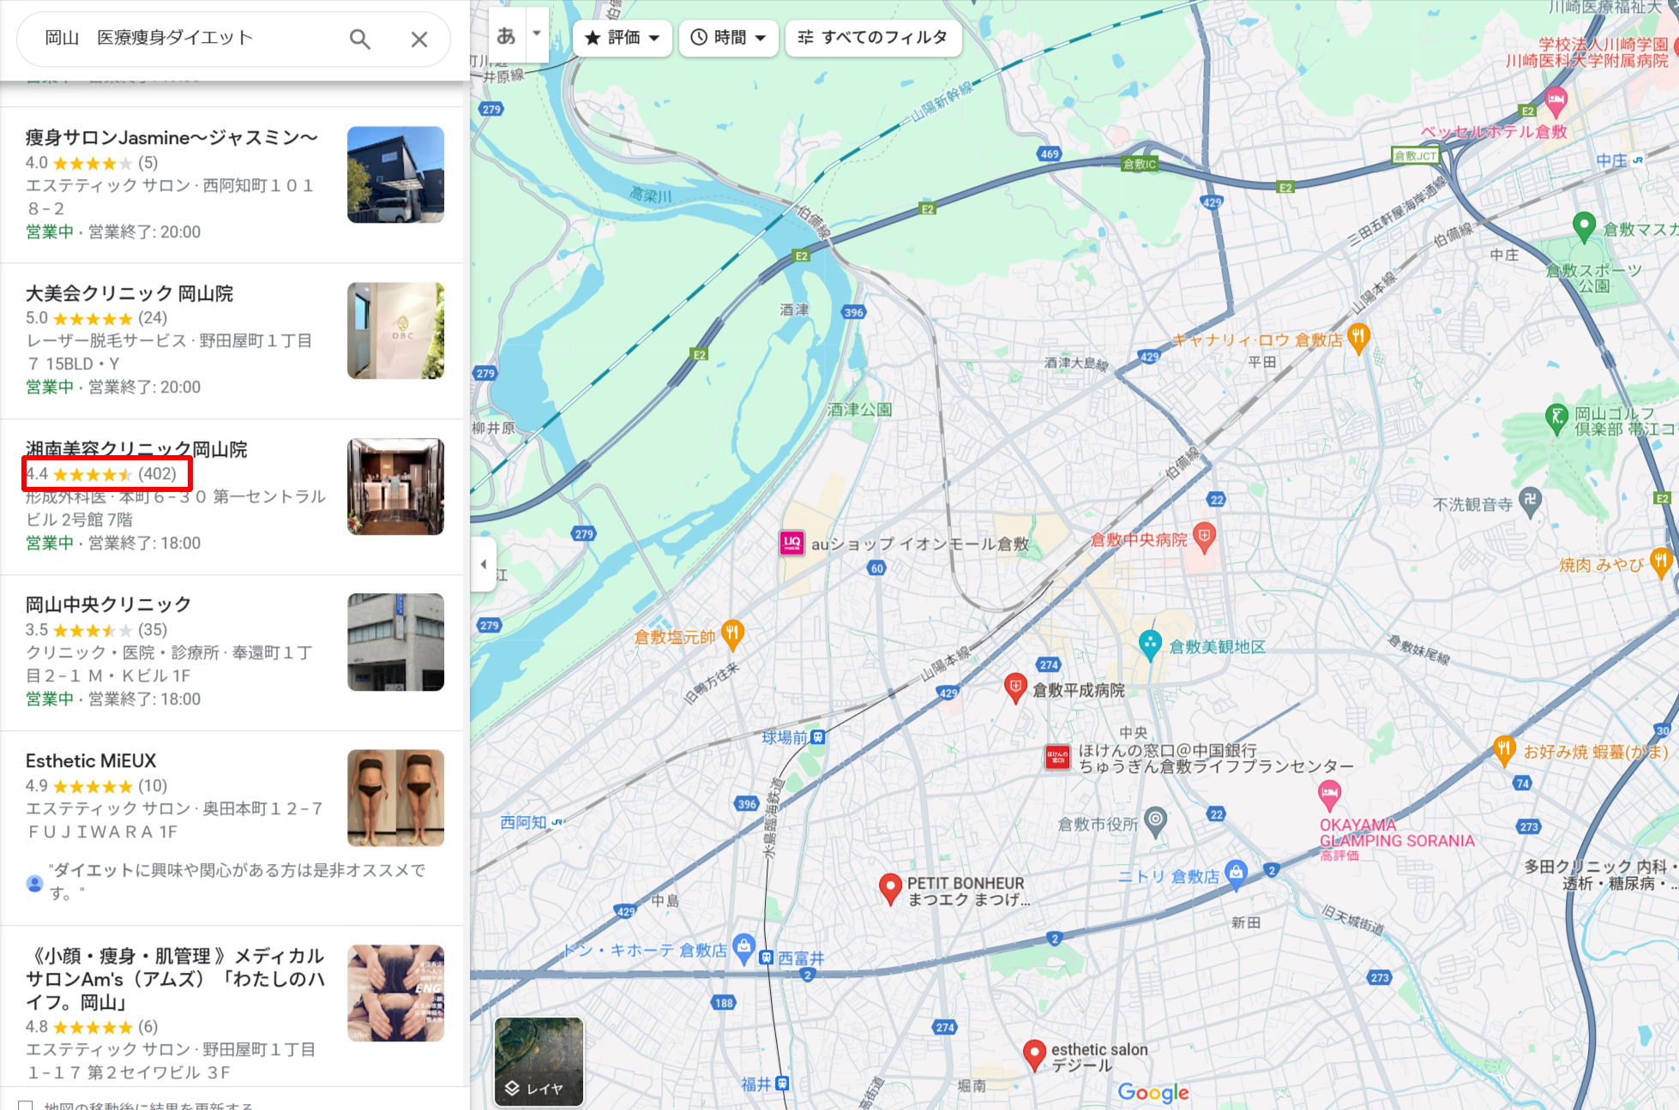
Task: Click the esthetic salon デジール map pin
Action: (1035, 1054)
